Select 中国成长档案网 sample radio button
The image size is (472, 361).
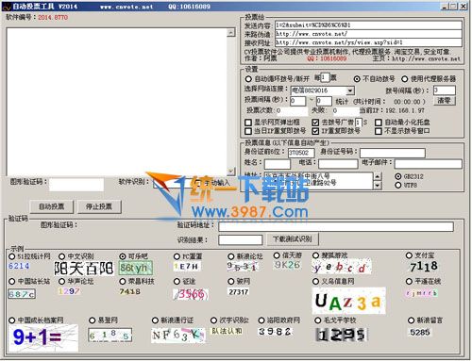point(12,320)
